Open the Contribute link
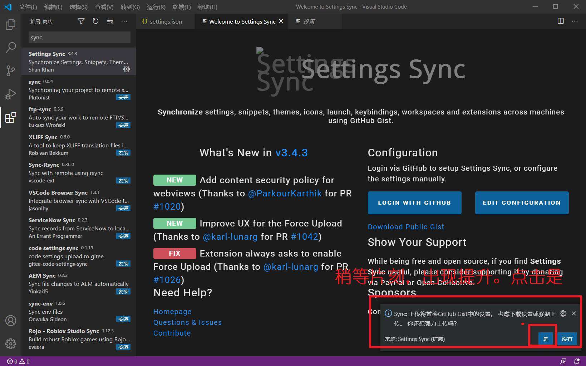Image resolution: width=586 pixels, height=366 pixels. click(x=172, y=333)
